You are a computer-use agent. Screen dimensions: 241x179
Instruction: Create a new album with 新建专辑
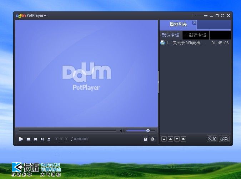click(196, 35)
